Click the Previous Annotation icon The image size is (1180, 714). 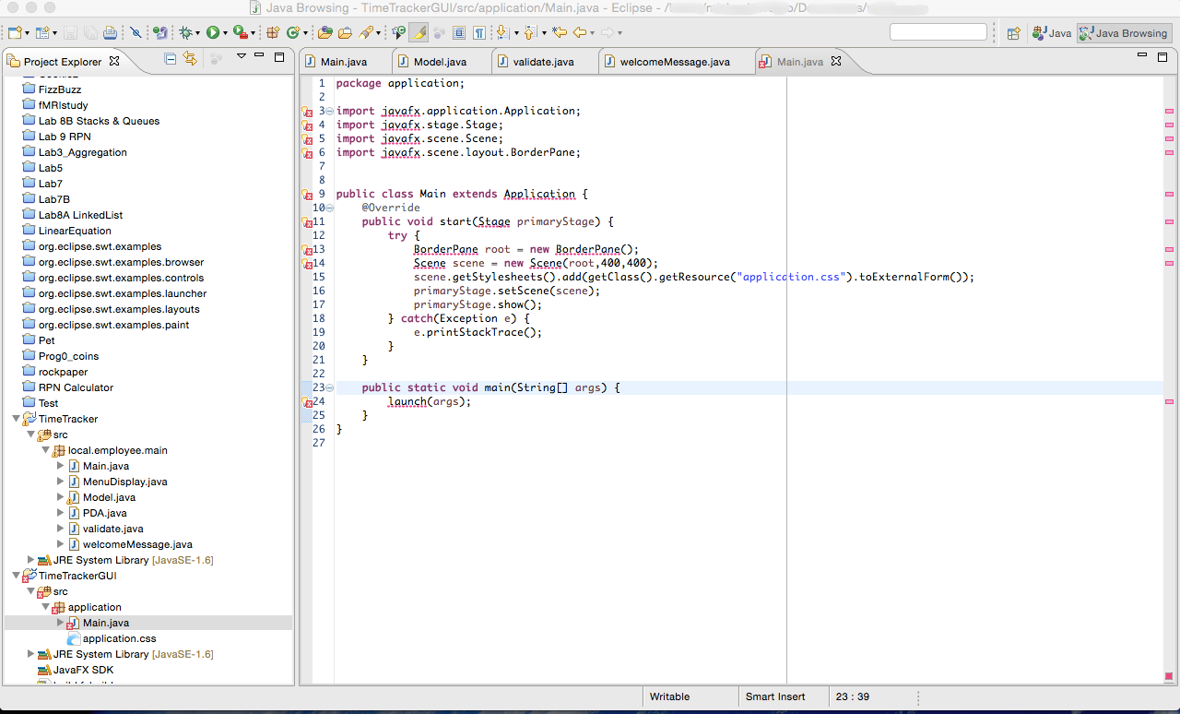pyautogui.click(x=529, y=32)
